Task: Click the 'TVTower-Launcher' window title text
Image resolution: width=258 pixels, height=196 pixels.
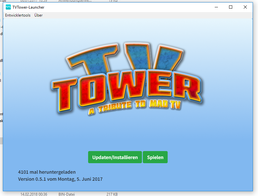Action: [x=28, y=7]
